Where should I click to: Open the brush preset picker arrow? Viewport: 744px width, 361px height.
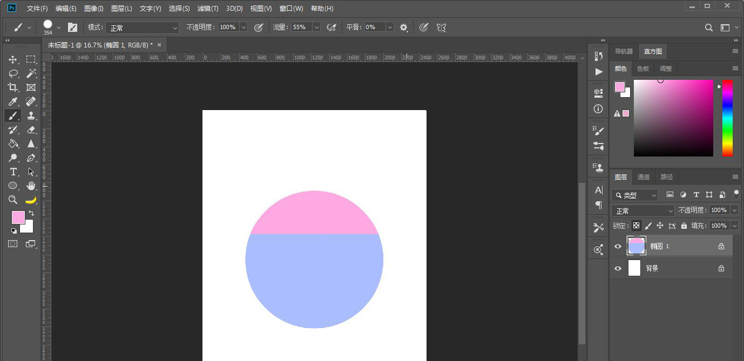[x=59, y=28]
